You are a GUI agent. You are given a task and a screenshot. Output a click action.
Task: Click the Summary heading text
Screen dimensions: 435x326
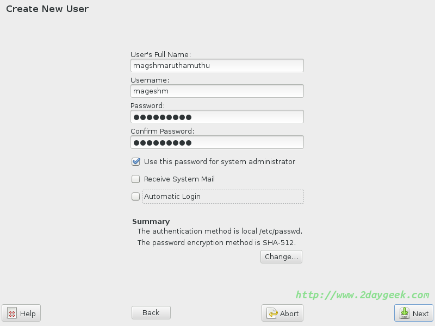(x=151, y=222)
